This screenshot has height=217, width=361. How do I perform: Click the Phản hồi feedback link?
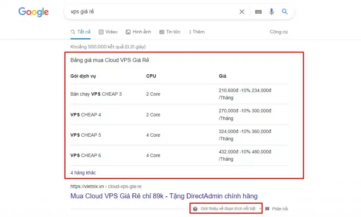280,209
